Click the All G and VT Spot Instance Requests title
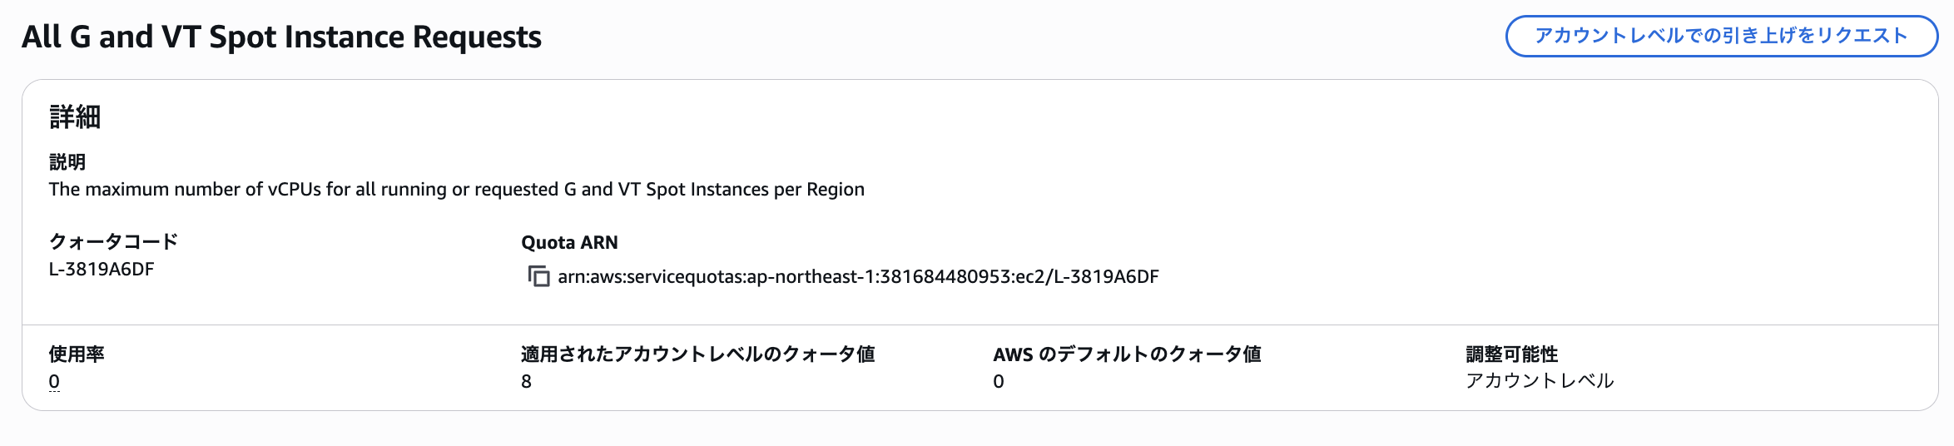Viewport: 1954px width, 446px height. [x=281, y=37]
